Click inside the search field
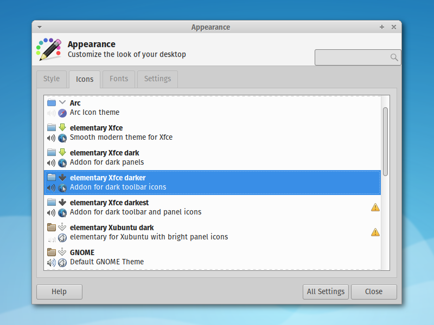Image resolution: width=434 pixels, height=325 pixels. 353,57
